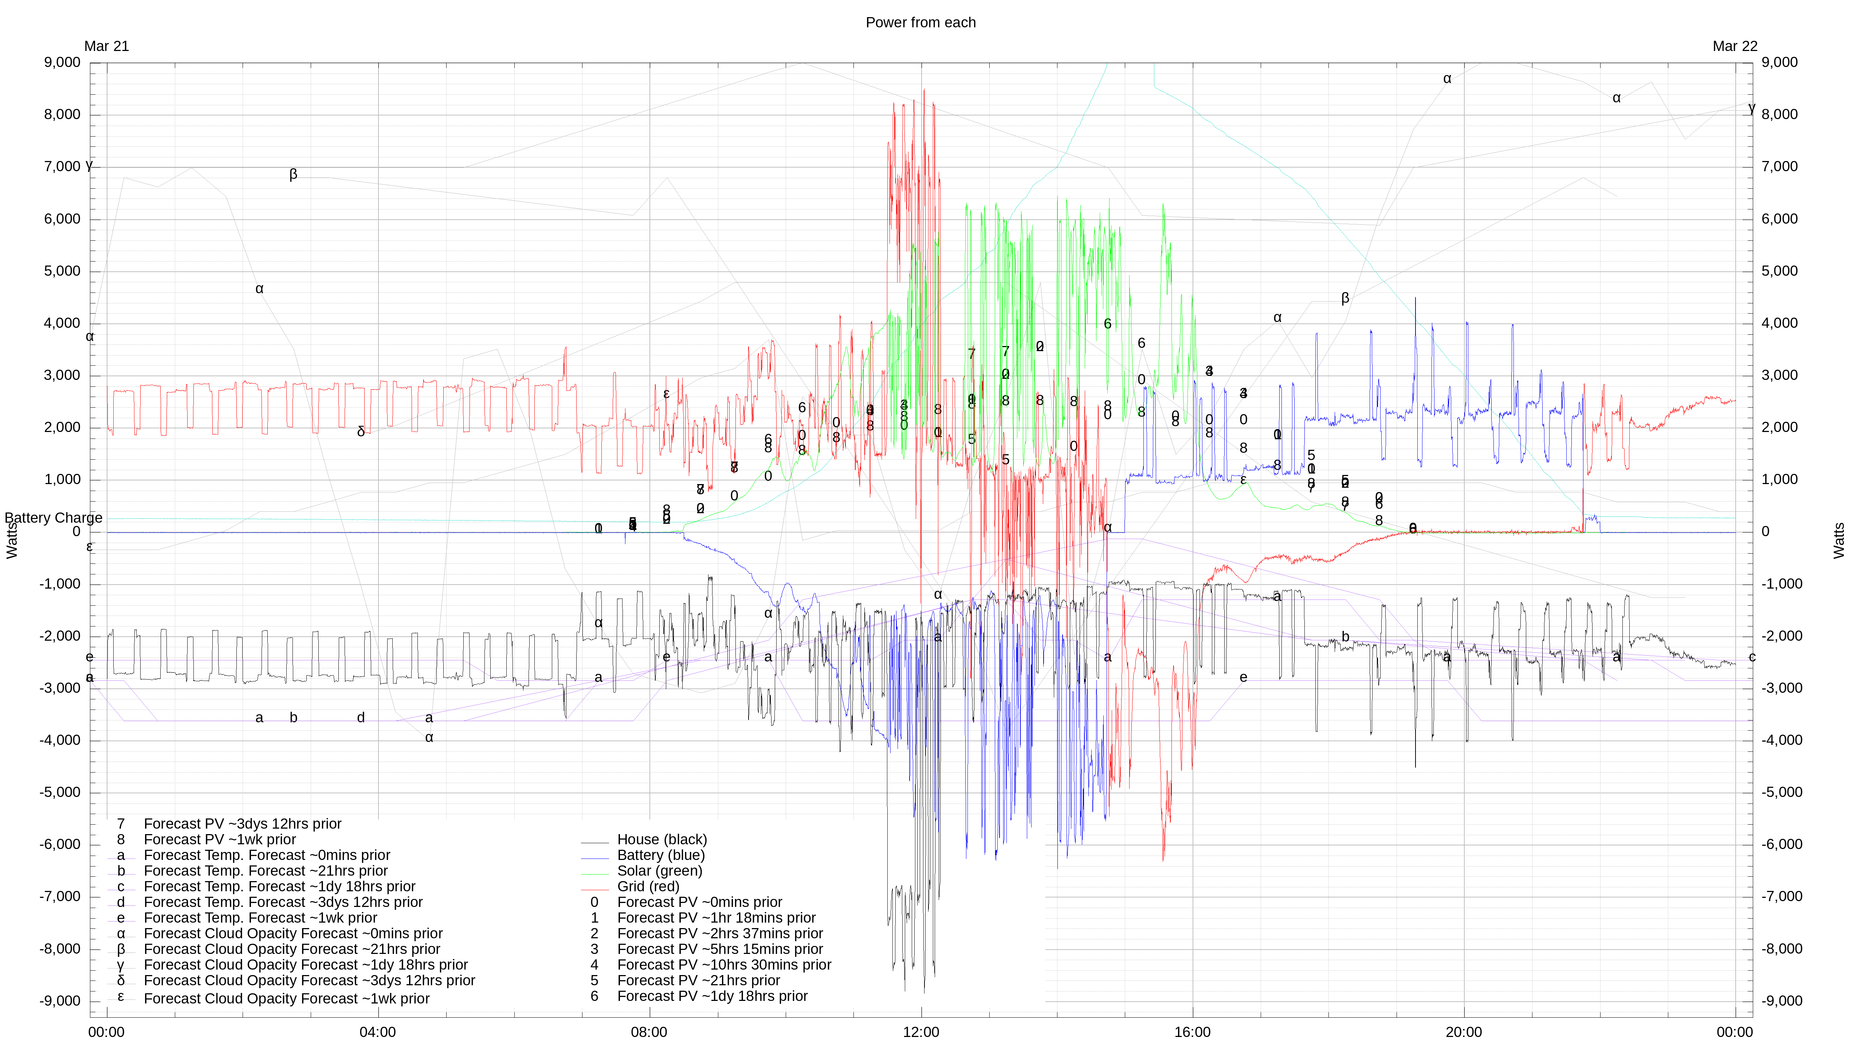Click the right axis '0' label
The height and width of the screenshot is (1049, 1865).
tap(1765, 532)
